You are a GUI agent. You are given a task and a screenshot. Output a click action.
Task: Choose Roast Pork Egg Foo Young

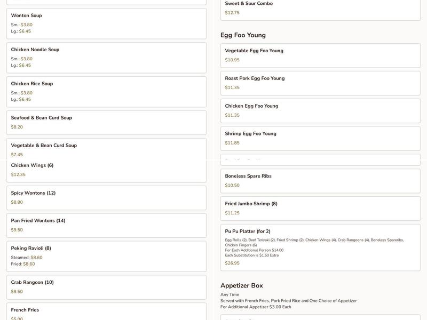coord(320,83)
